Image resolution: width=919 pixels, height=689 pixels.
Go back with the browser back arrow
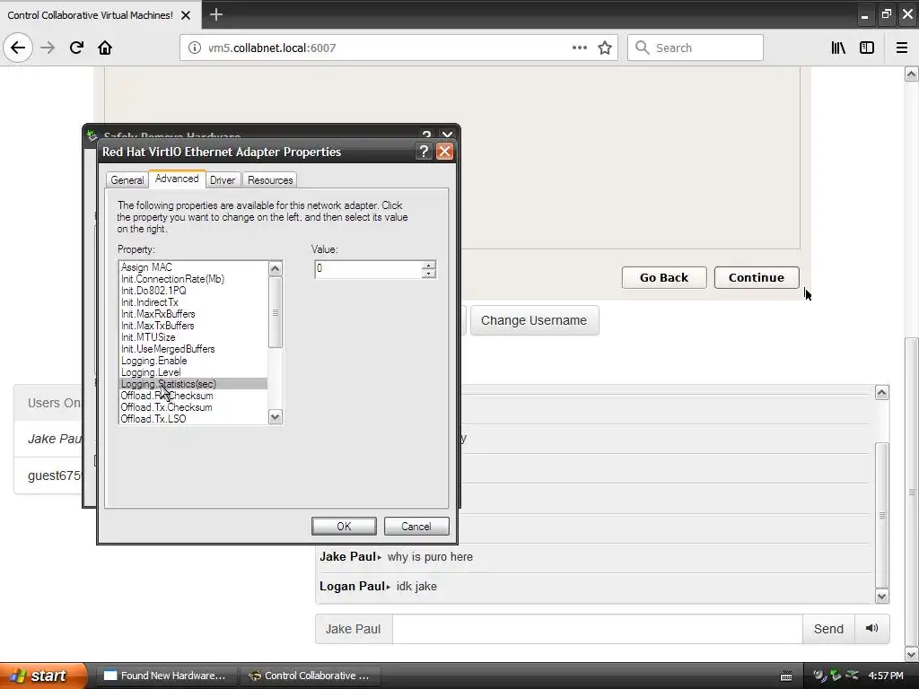(x=18, y=48)
